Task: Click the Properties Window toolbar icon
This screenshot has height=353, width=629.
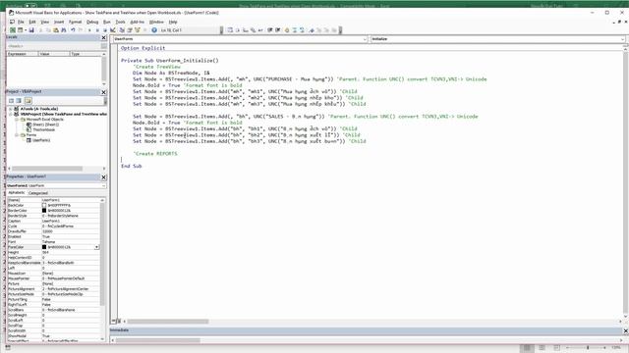Action: pos(130,30)
